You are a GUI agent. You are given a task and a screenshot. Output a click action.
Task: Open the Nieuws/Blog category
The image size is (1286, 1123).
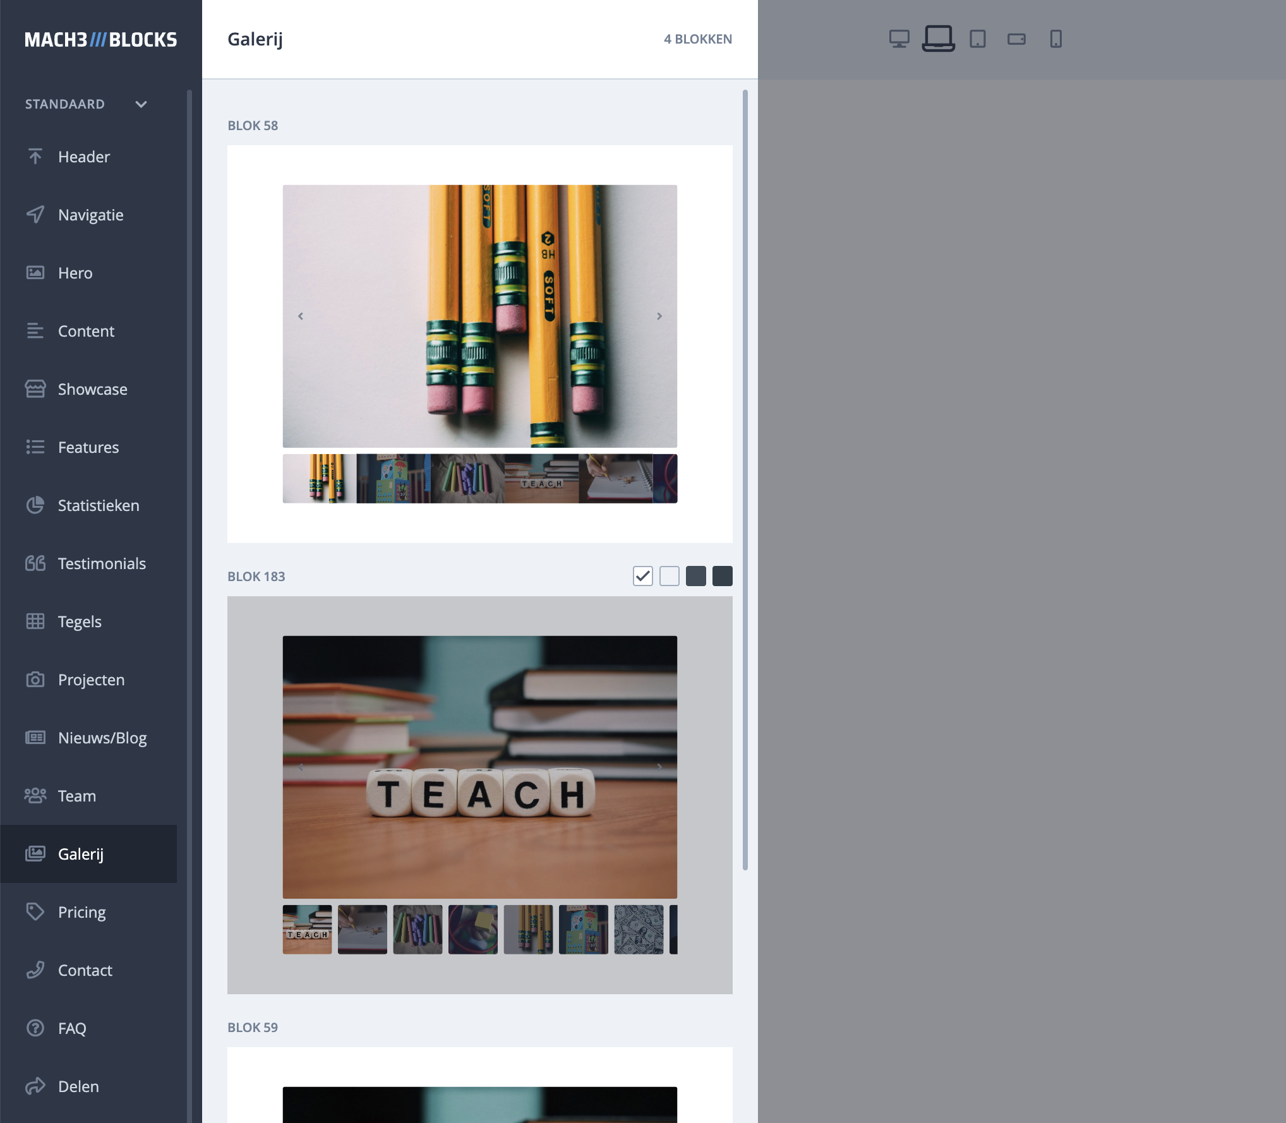coord(102,738)
